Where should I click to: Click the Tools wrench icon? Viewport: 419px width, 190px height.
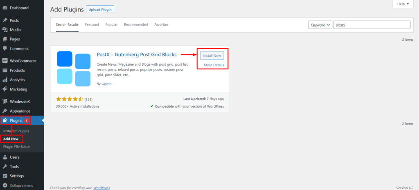5,167
